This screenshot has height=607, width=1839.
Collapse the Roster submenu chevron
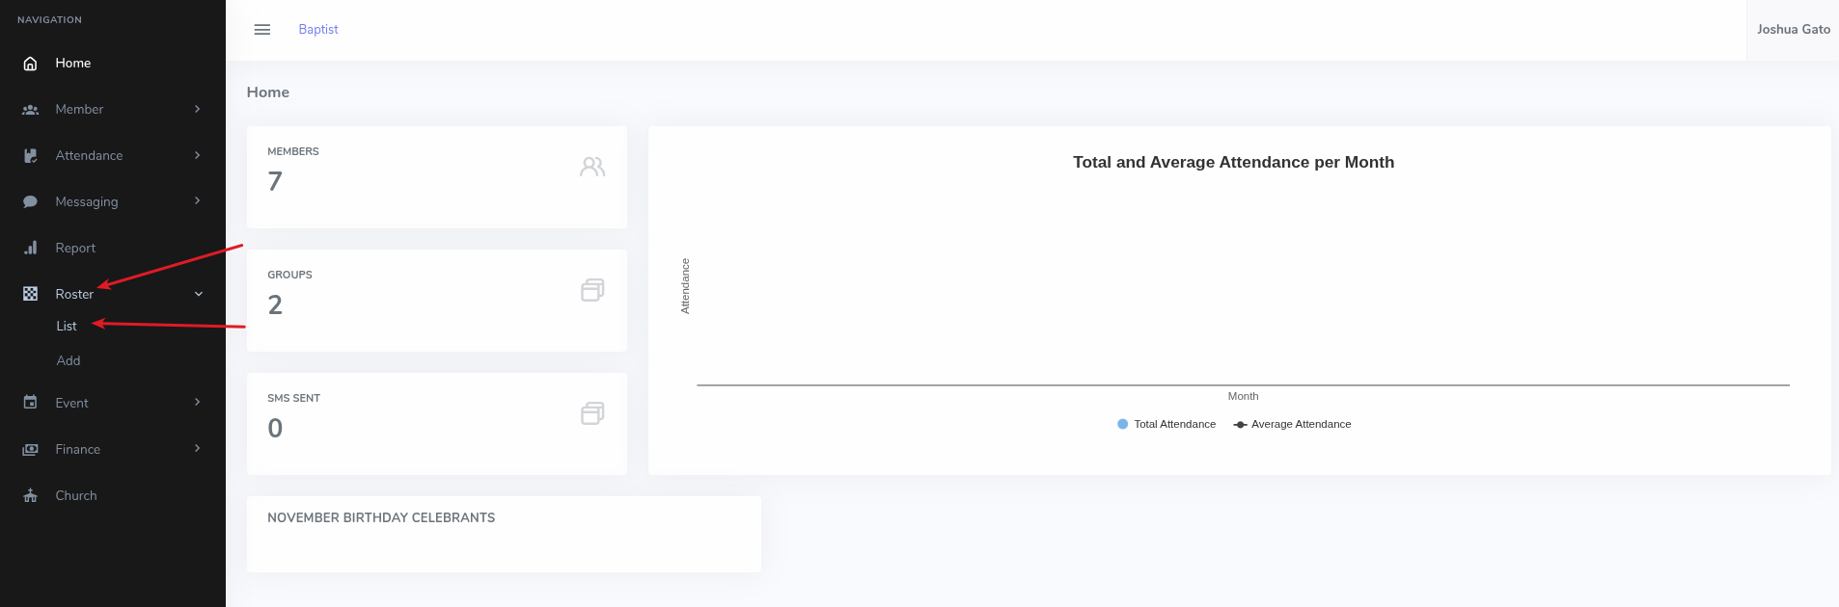coord(199,294)
